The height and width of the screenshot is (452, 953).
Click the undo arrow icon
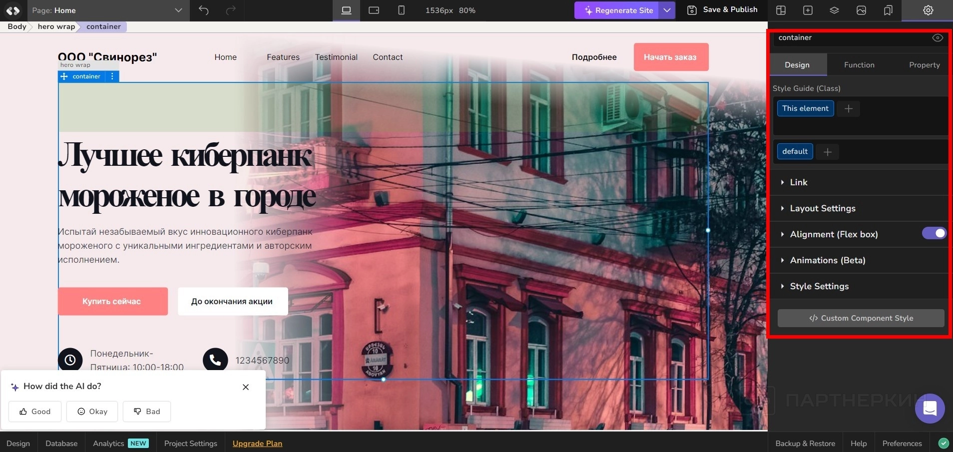(204, 10)
